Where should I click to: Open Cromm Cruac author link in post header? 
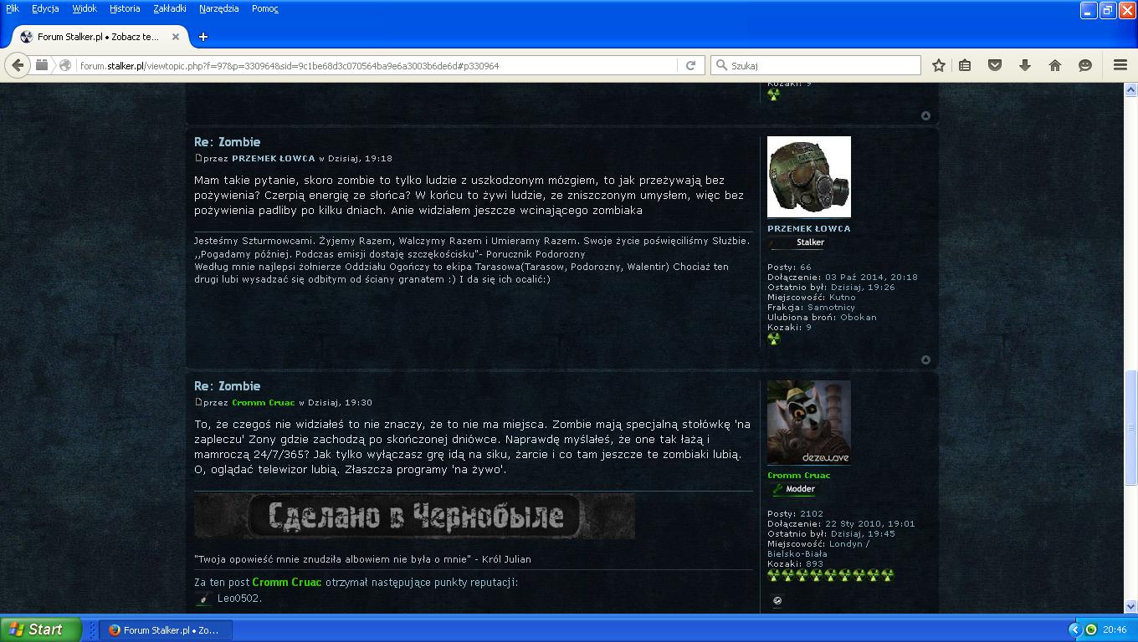point(264,402)
